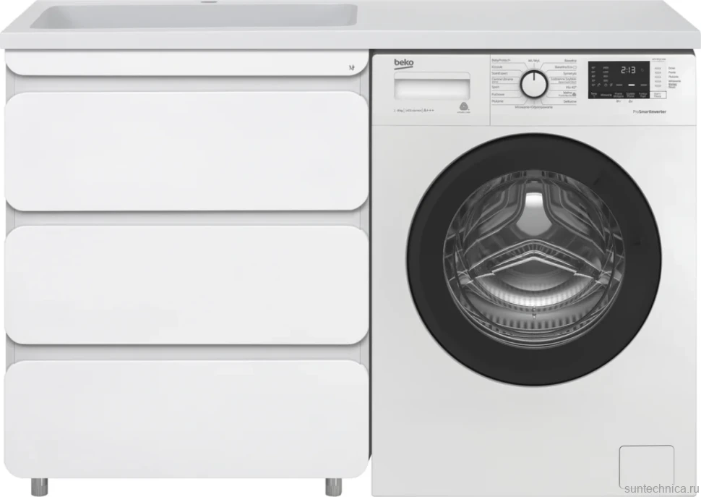Open the top cabinet drawer
Screen dimensions: 701x497
[x=186, y=150]
